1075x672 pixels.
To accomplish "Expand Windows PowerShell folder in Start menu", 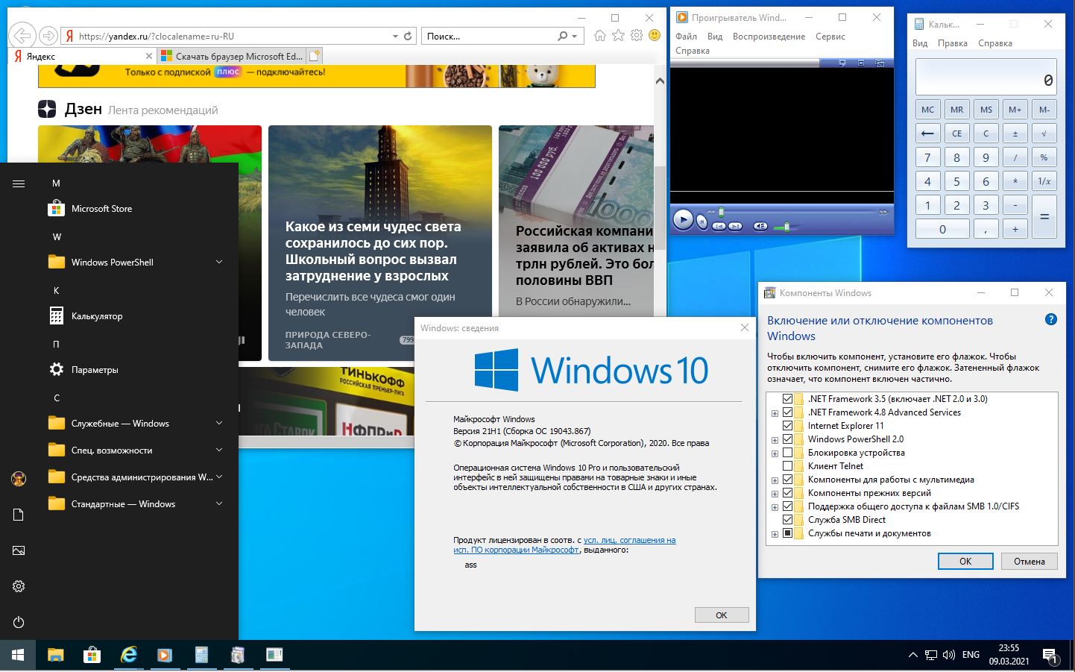I will (219, 262).
